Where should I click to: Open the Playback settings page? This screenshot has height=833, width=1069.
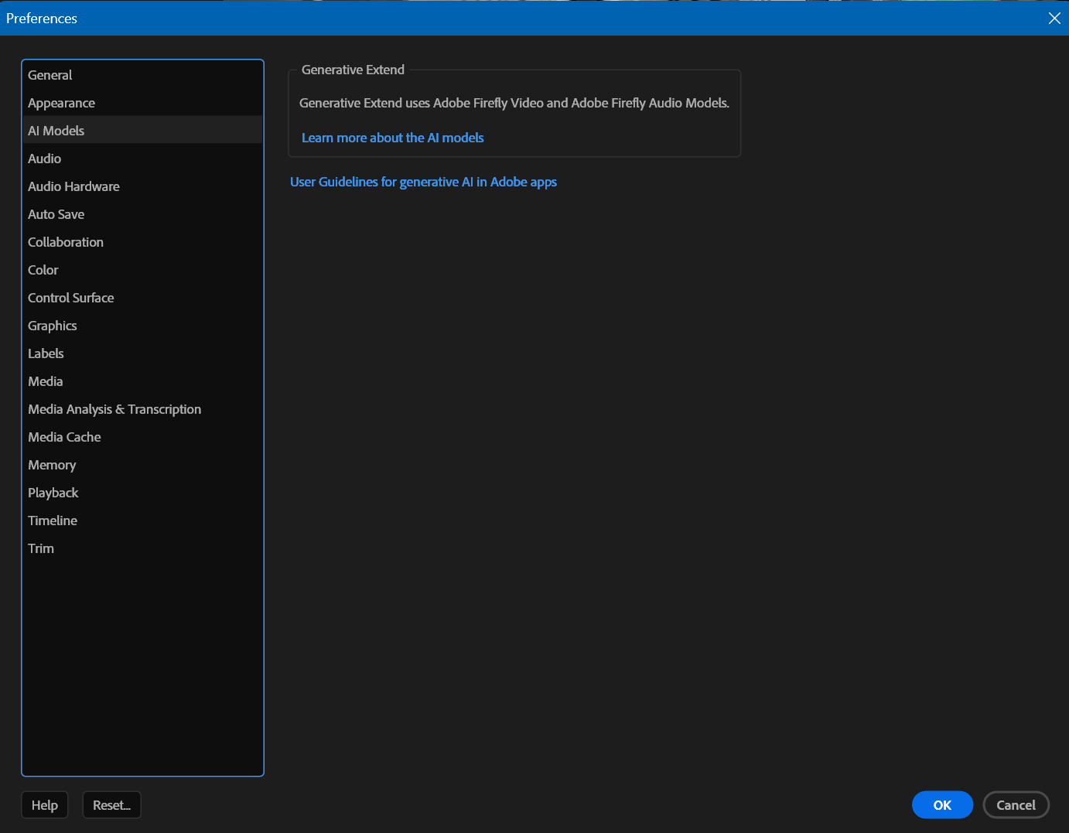53,492
